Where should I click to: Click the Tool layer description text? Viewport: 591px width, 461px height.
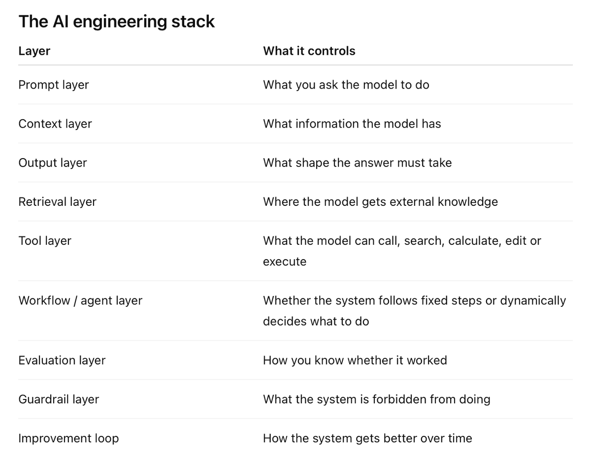coord(402,251)
